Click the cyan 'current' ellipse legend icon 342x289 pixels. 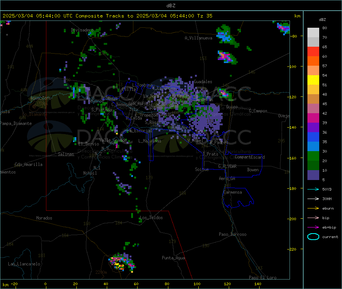click(313, 237)
